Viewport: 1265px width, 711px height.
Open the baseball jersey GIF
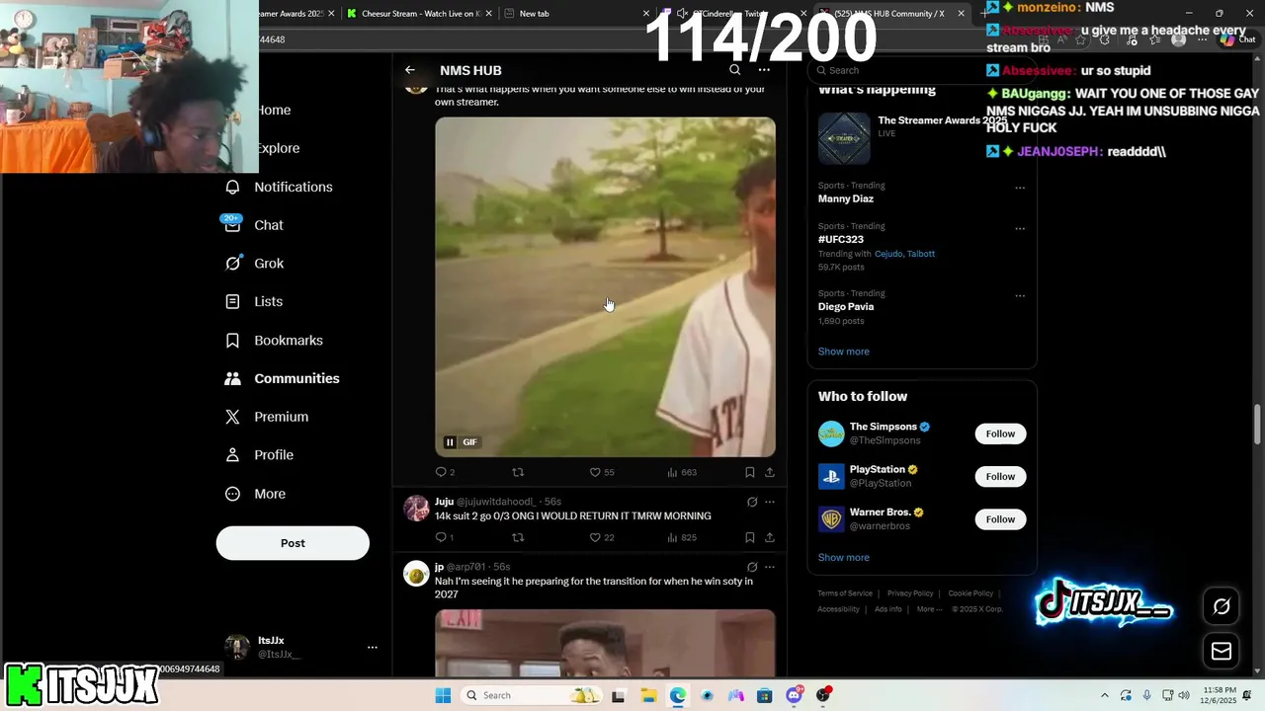[x=605, y=286]
